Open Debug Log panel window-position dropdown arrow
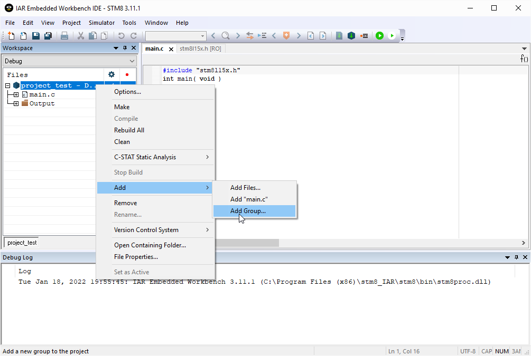The height and width of the screenshot is (356, 531). (507, 257)
